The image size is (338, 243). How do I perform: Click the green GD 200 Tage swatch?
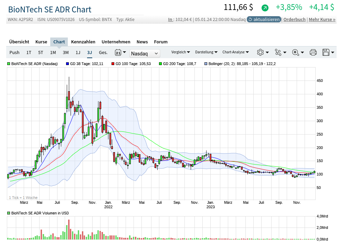[x=160, y=64]
